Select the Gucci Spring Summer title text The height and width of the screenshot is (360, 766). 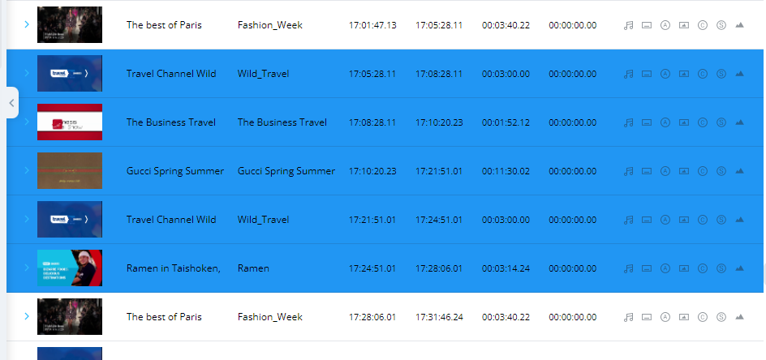point(174,171)
